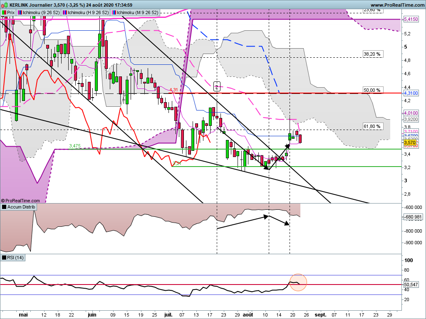Image resolution: width=426 pixels, height=319 pixels.
Task: Select the 4,0100 price label
Action: pyautogui.click(x=411, y=113)
